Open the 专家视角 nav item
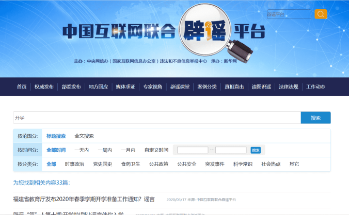Screen dimensions: 349x215 point(153,86)
